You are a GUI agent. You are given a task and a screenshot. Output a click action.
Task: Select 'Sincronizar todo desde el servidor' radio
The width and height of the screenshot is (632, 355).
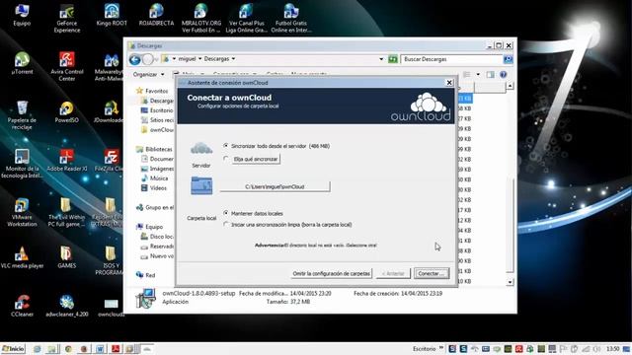[226, 146]
